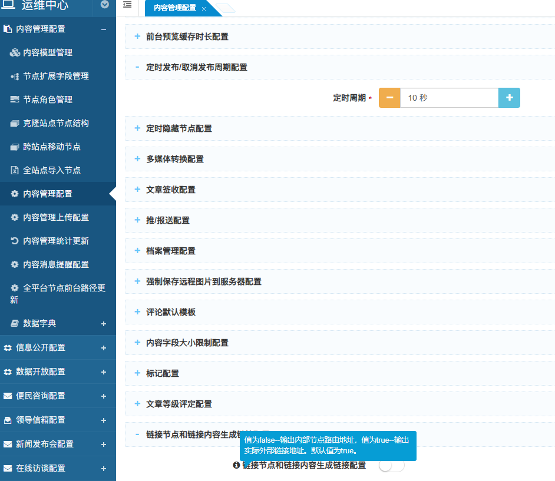Increase 定时周期 with the plus button

tap(509, 98)
